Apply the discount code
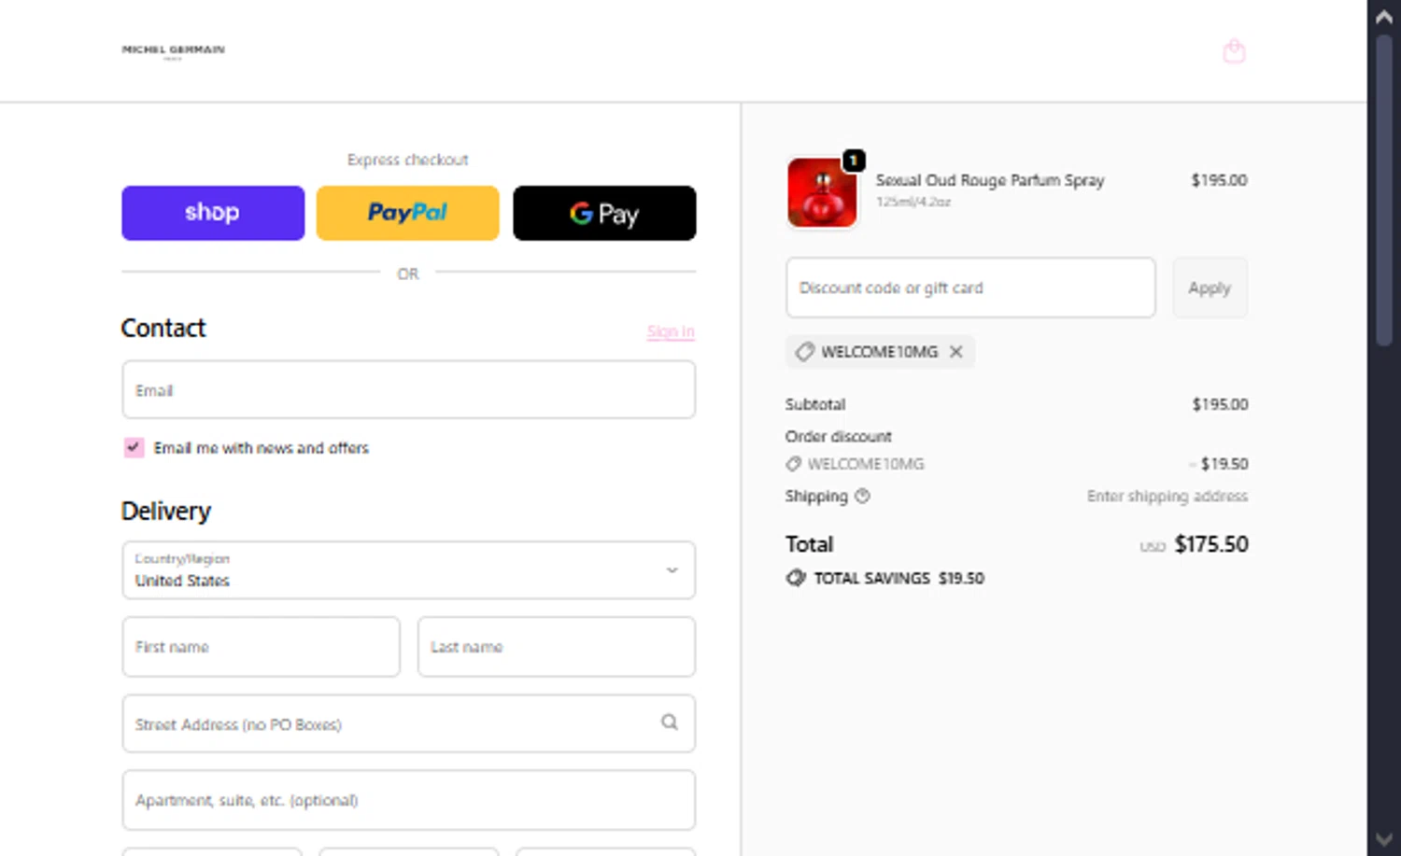Image resolution: width=1401 pixels, height=856 pixels. [x=1210, y=288]
